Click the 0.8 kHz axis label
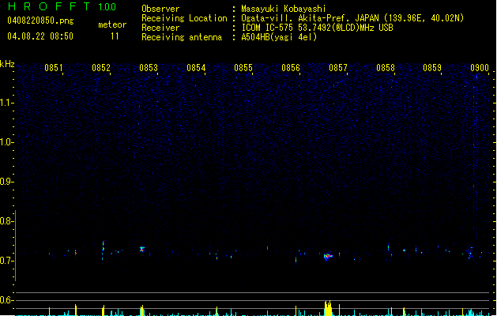The image size is (497, 316). point(6,221)
